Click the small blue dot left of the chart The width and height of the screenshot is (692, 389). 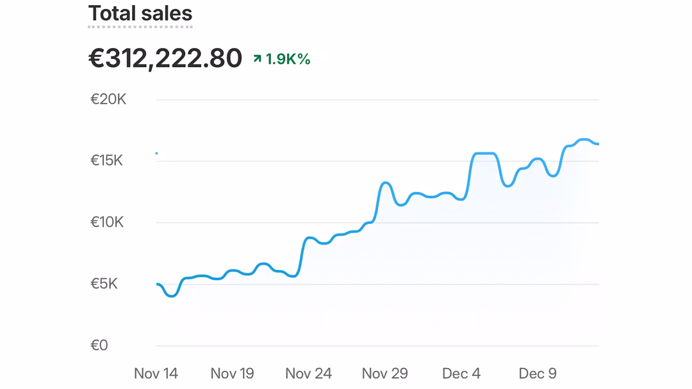click(x=156, y=154)
